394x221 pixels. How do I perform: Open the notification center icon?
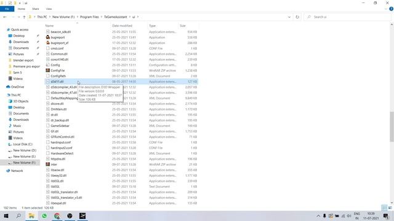pos(386,215)
